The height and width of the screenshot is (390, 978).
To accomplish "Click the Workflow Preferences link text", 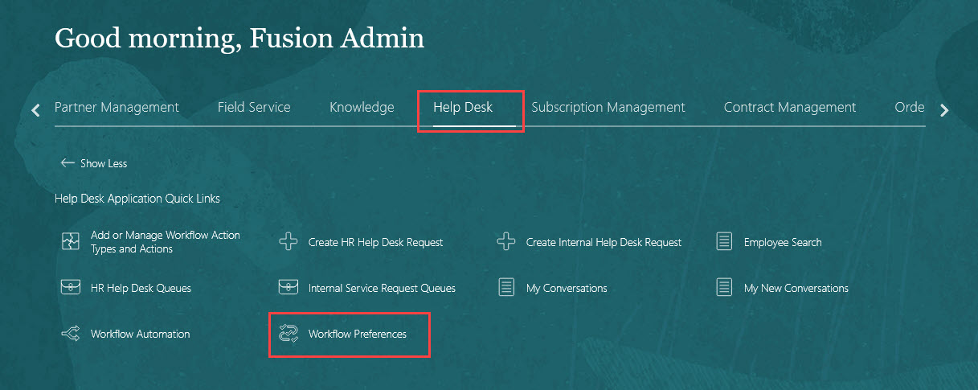I will (x=358, y=334).
